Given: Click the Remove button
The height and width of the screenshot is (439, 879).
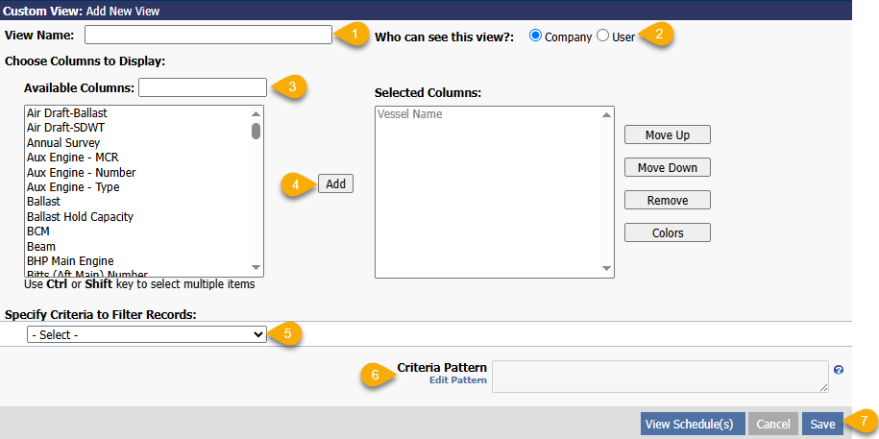Looking at the screenshot, I should click(x=667, y=200).
